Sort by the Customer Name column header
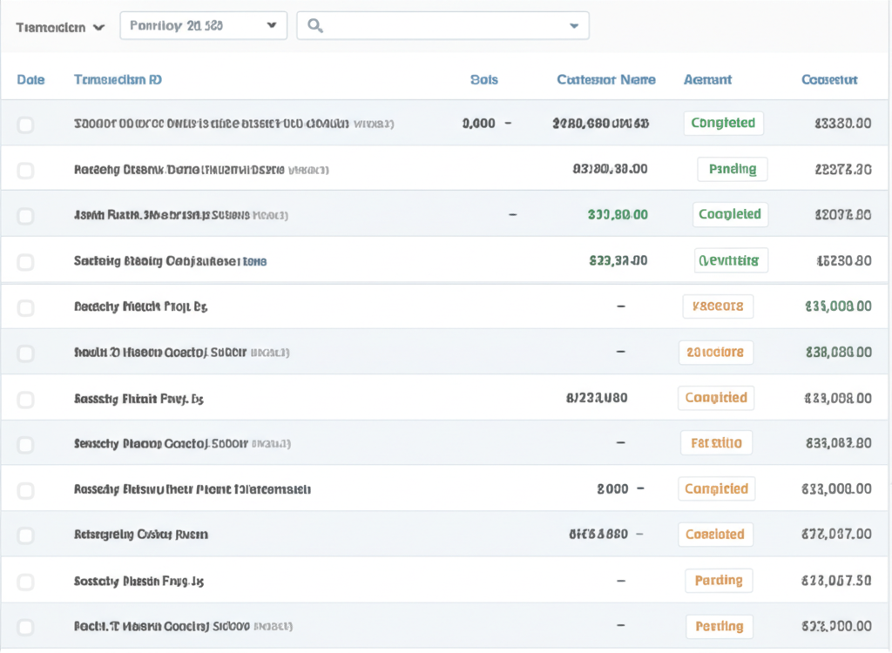The image size is (892, 653). 606,79
